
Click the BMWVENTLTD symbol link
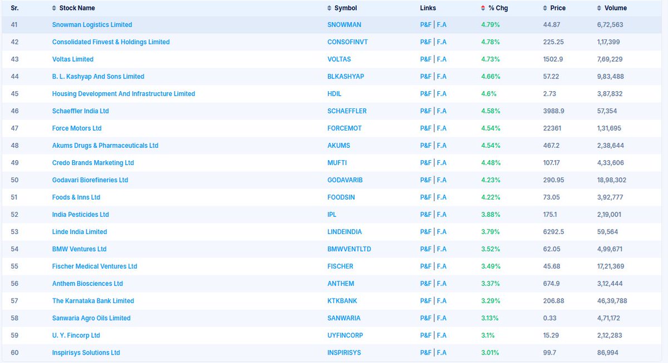pyautogui.click(x=349, y=248)
